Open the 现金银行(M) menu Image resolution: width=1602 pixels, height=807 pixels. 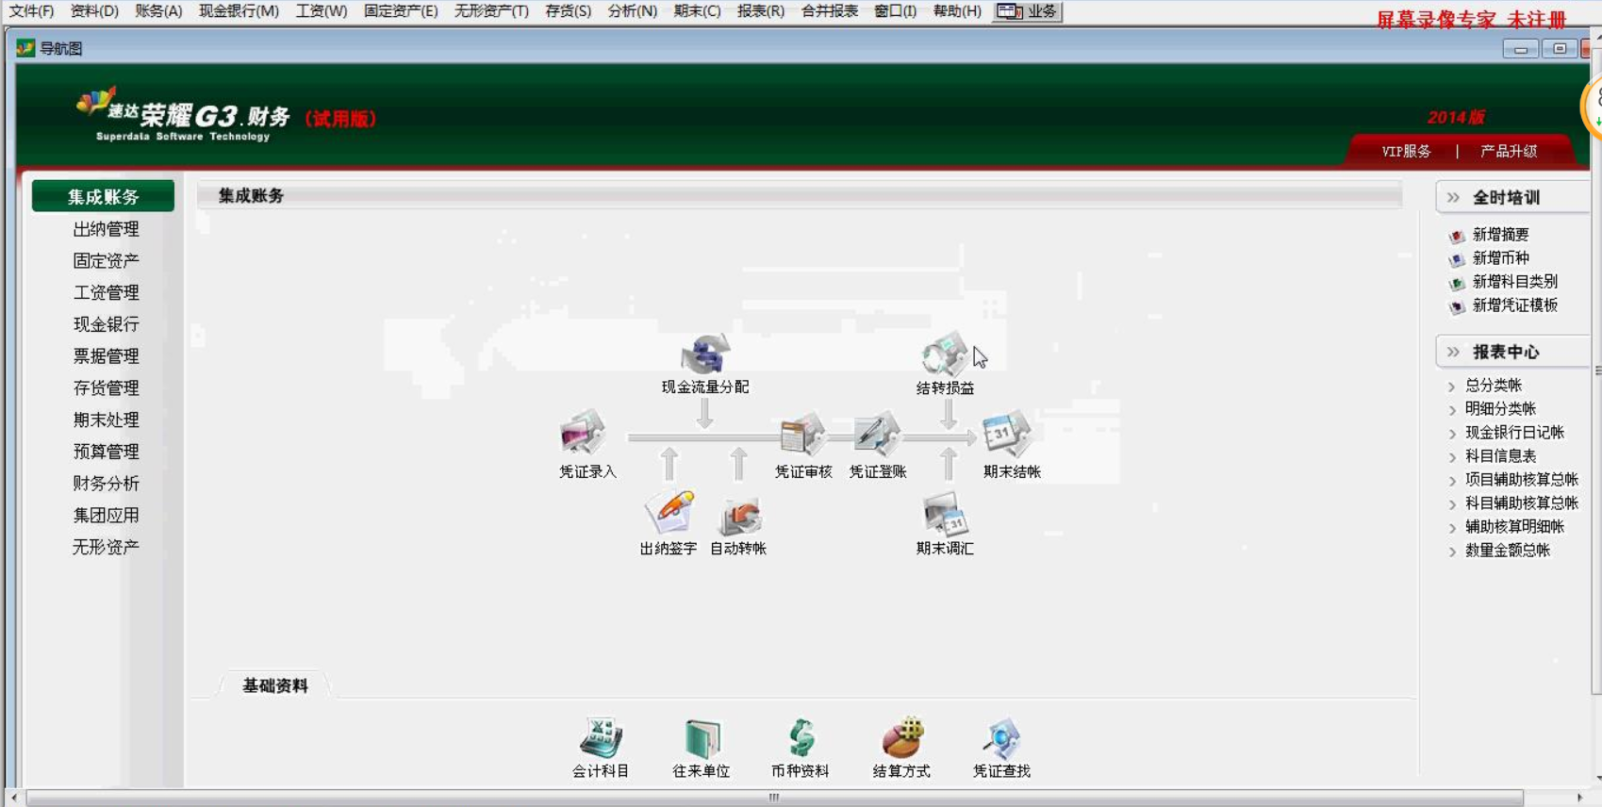tap(239, 11)
